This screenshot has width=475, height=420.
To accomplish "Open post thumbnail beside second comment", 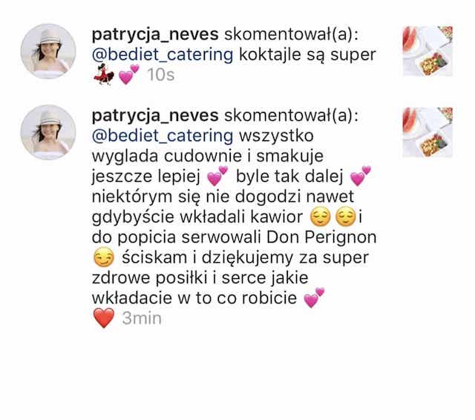I will coord(427,132).
